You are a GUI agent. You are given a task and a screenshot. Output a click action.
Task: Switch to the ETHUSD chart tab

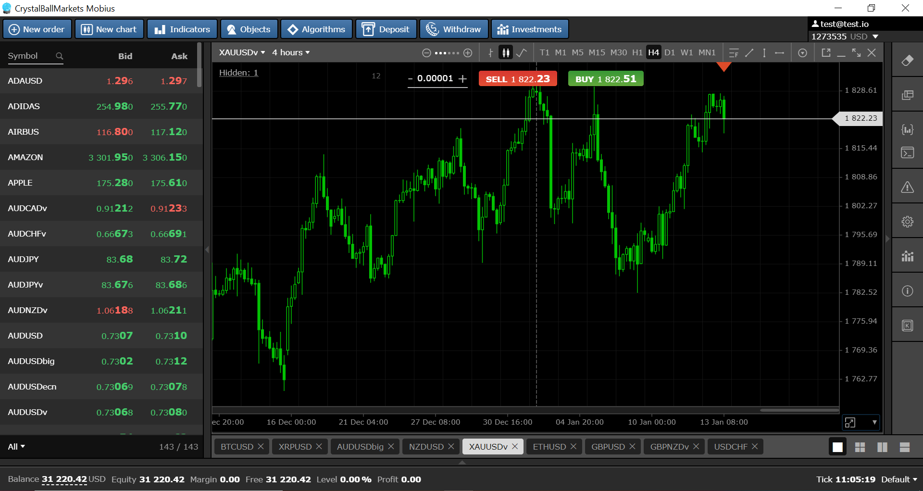click(x=554, y=447)
